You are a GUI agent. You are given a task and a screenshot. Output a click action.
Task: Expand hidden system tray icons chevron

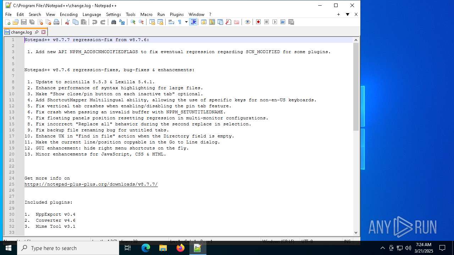(x=382, y=248)
